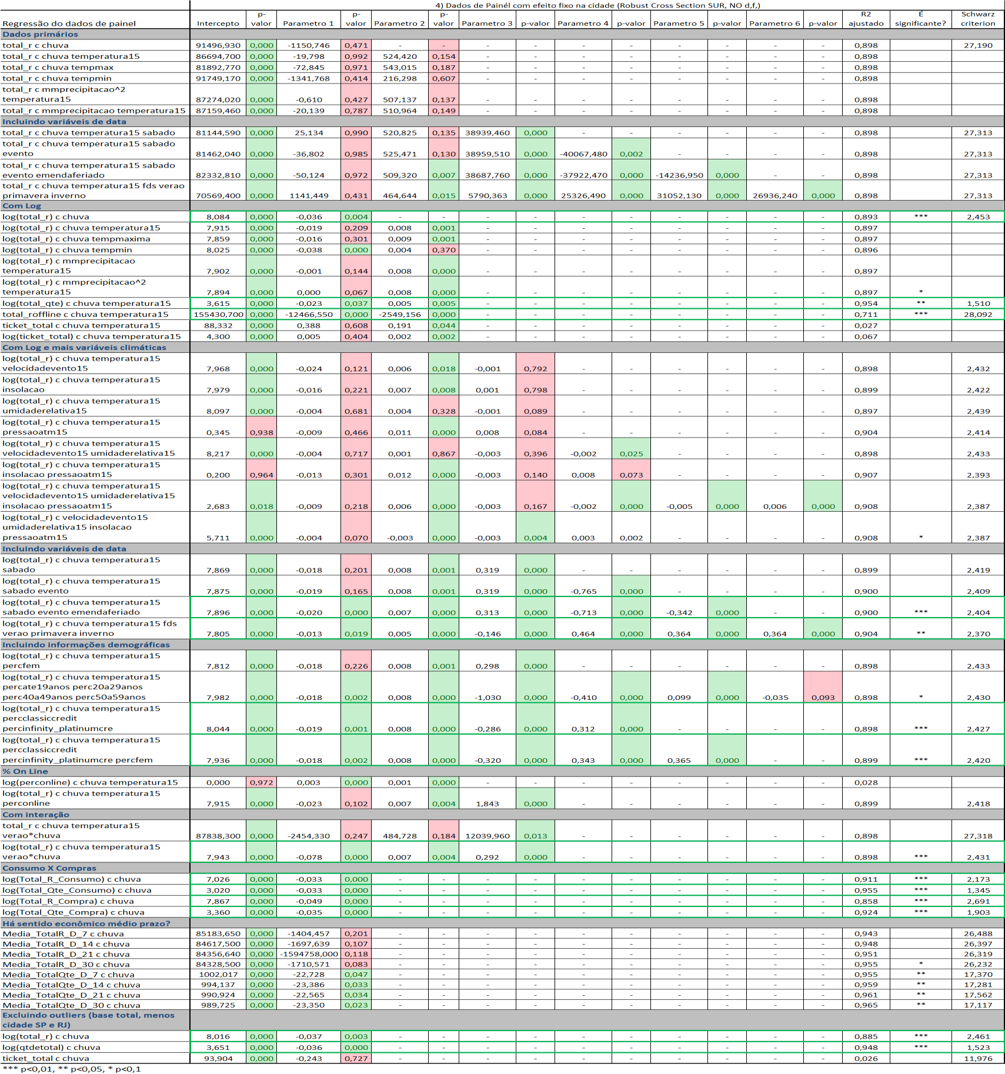The width and height of the screenshot is (1005, 1074).
Task: Click the intercept cell 86694,700
Action: tap(218, 56)
